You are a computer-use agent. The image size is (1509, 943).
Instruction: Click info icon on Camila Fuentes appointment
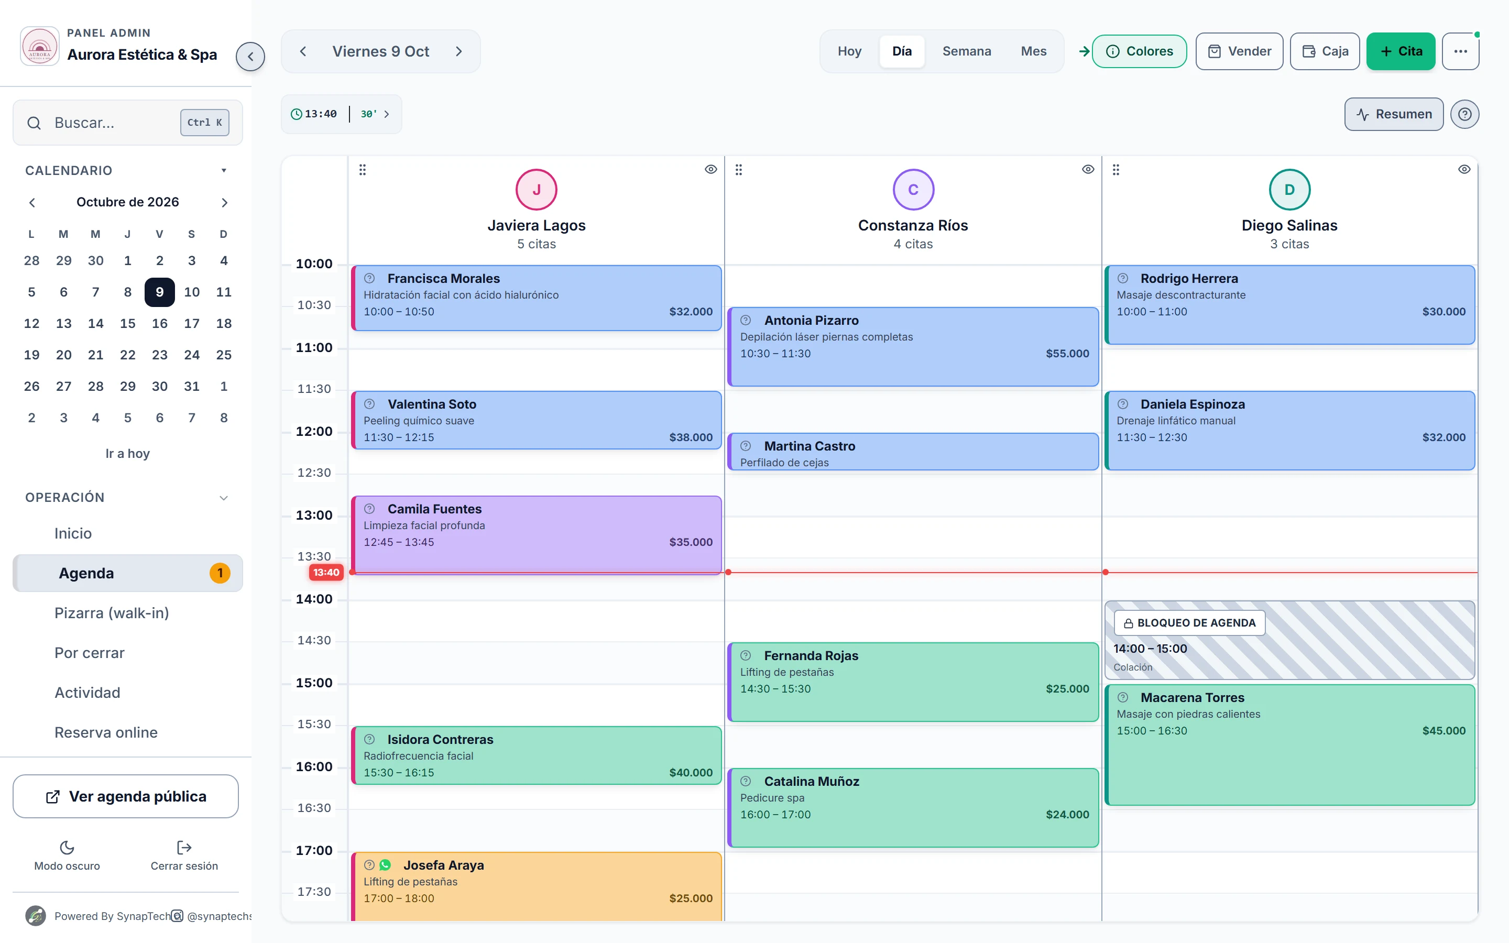click(x=369, y=509)
